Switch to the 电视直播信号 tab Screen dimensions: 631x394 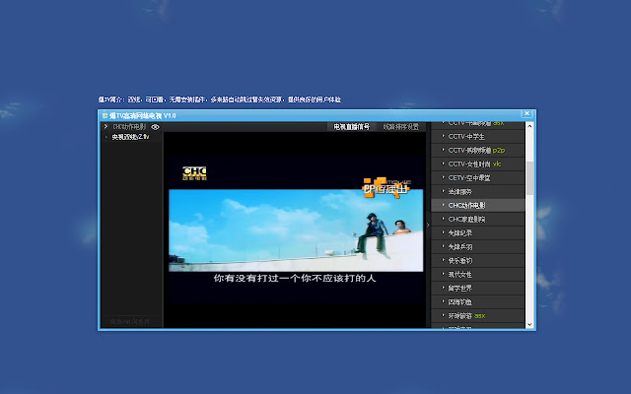351,127
